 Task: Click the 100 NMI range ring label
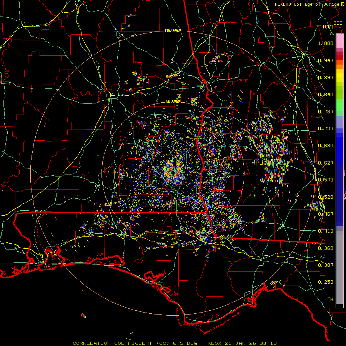point(173,30)
